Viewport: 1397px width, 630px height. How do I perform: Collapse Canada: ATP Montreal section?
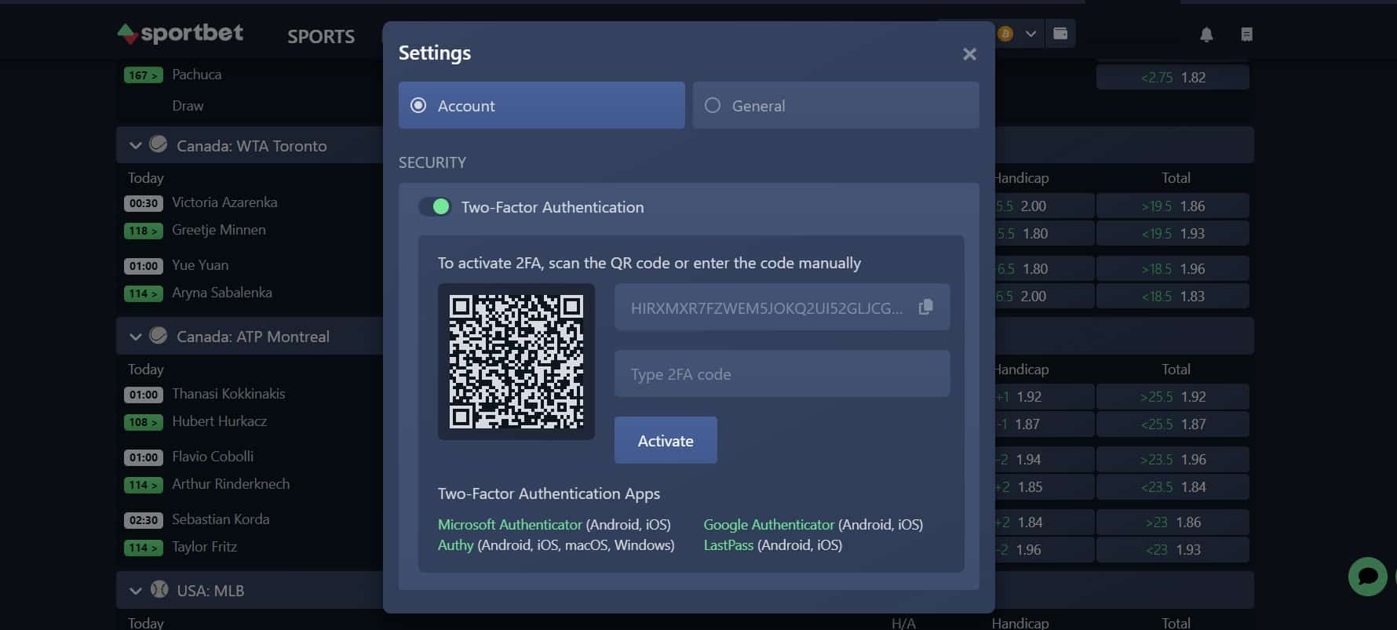coord(135,337)
